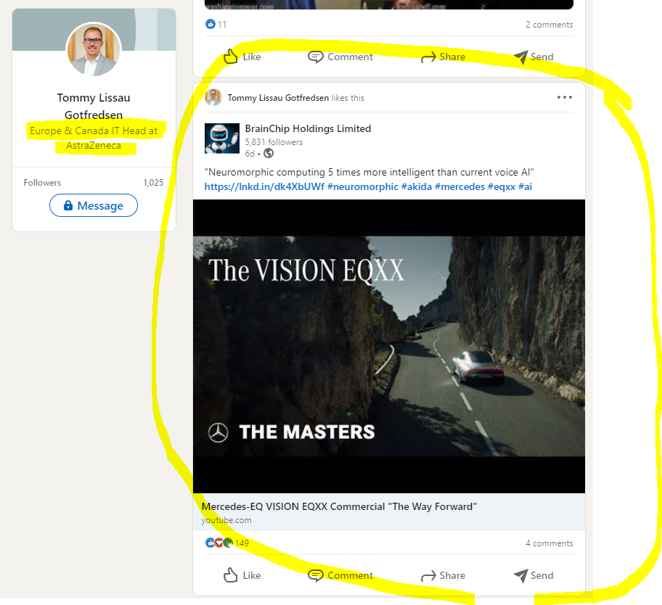Open Tommy Lissau Gotfredsen's large profile photo
The height and width of the screenshot is (605, 662).
94,49
